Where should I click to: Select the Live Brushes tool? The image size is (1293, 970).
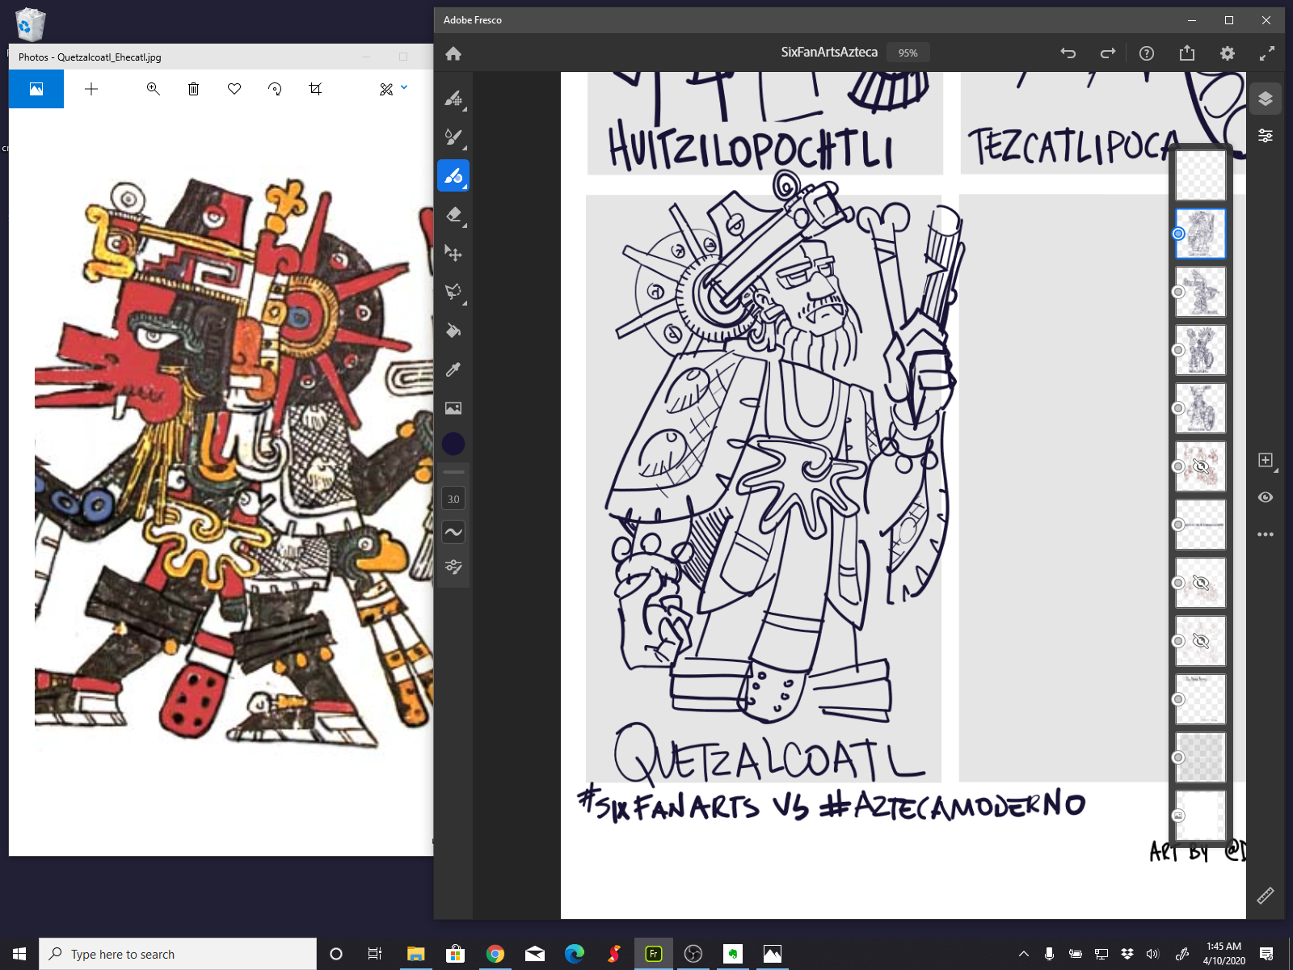[453, 137]
